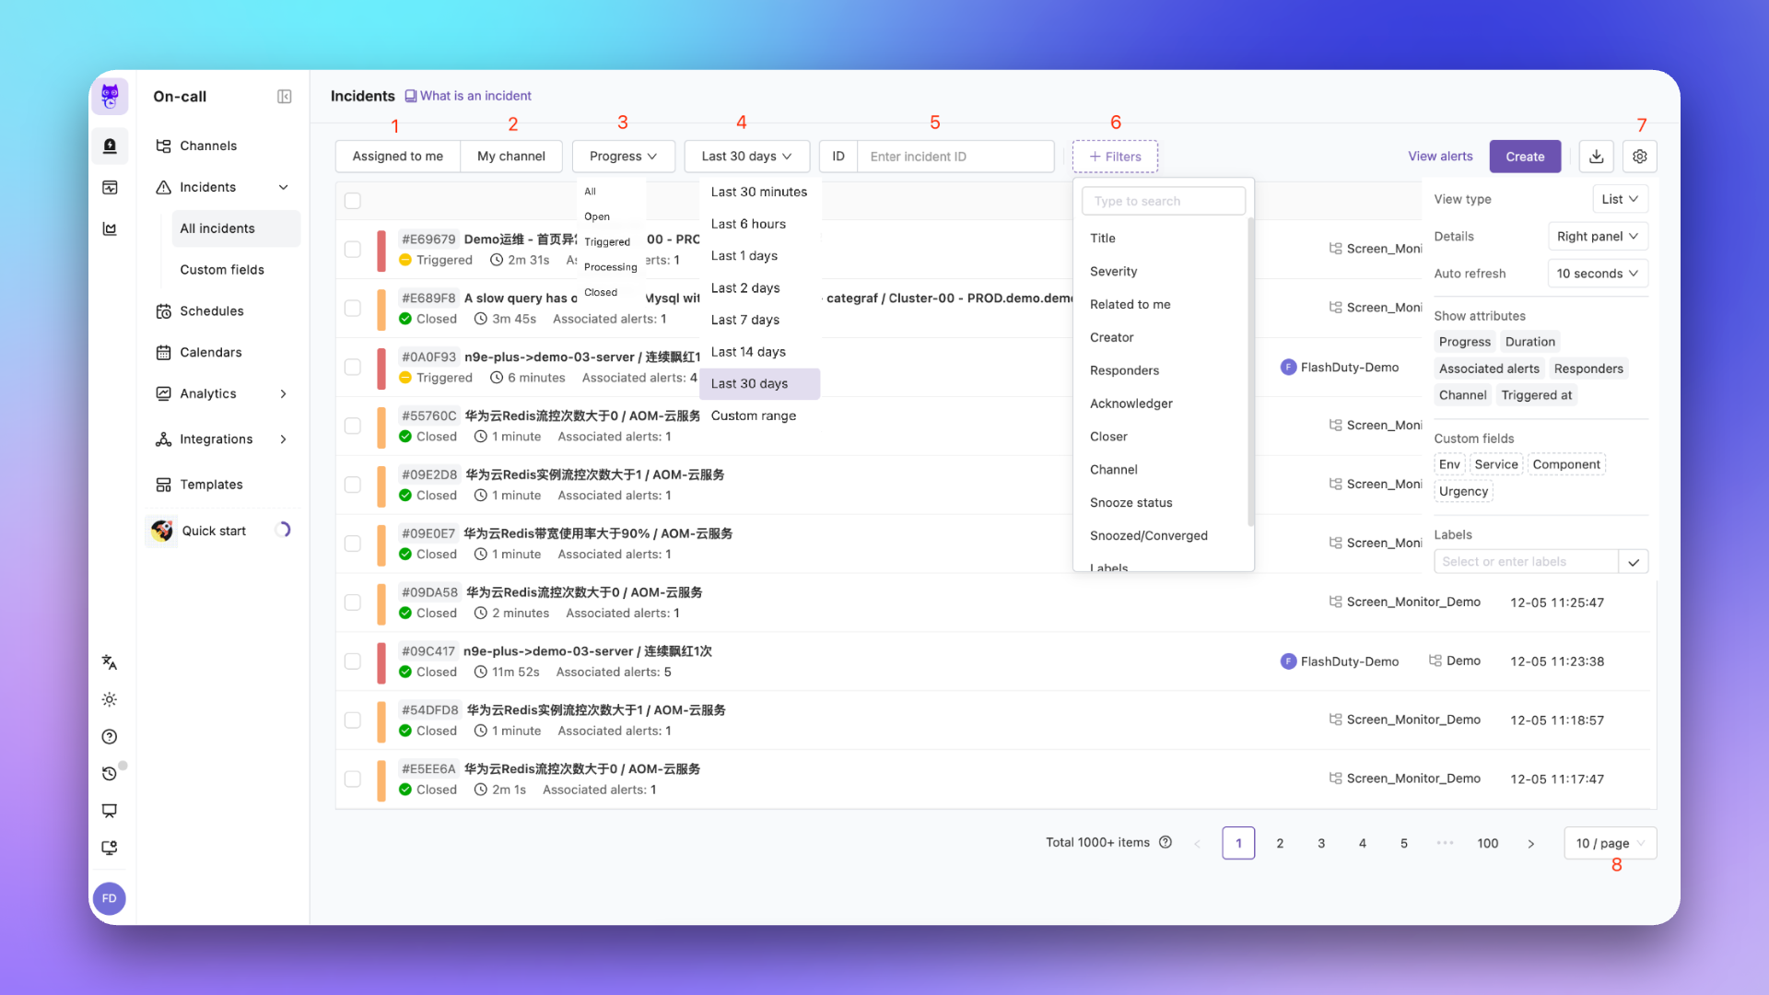
Task: Click the language translation icon
Action: pyautogui.click(x=110, y=662)
